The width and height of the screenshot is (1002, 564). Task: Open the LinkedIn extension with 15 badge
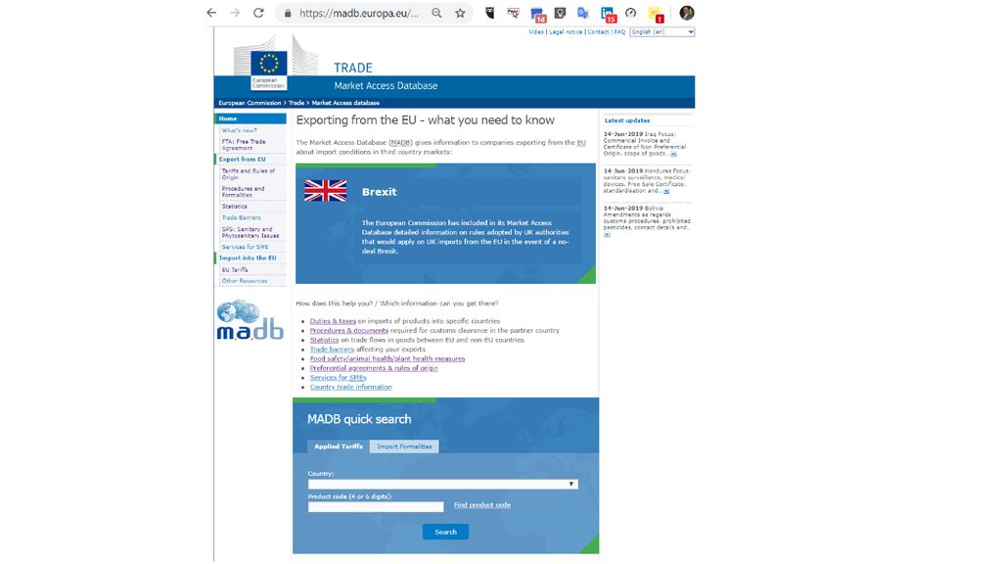tap(608, 14)
